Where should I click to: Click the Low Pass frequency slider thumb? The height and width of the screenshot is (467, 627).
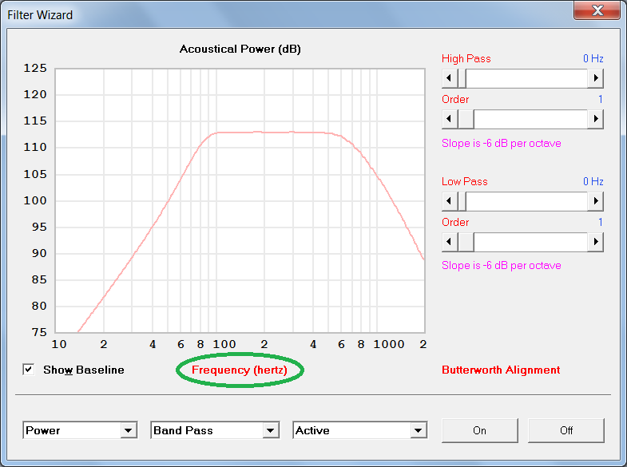click(462, 201)
